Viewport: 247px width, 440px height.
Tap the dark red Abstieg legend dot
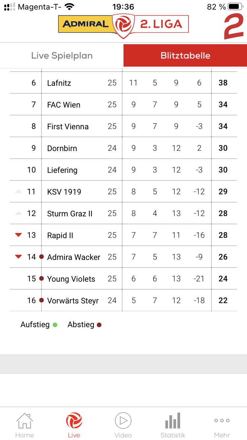tap(99, 325)
